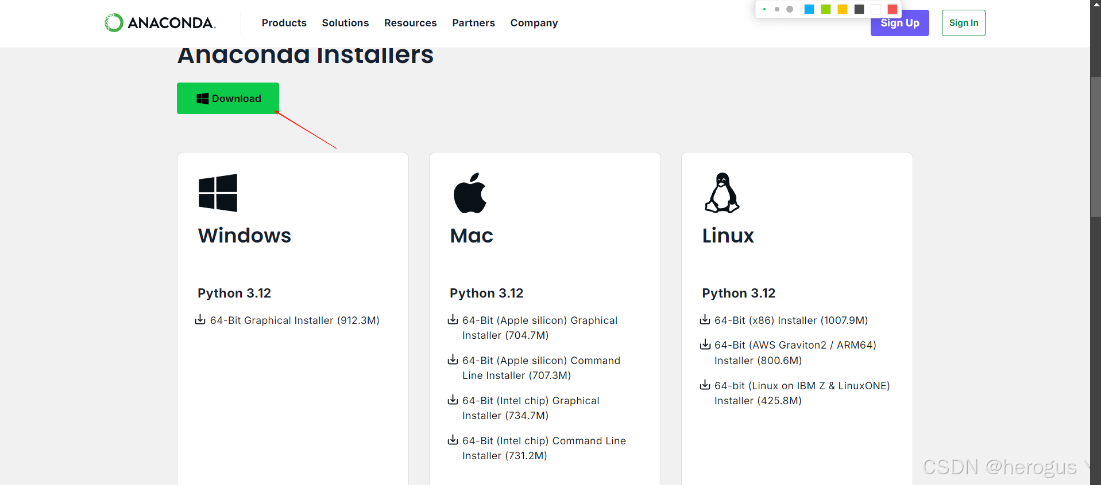Screen dimensions: 1101x485
Task: Open the Products menu
Action: pyautogui.click(x=284, y=23)
